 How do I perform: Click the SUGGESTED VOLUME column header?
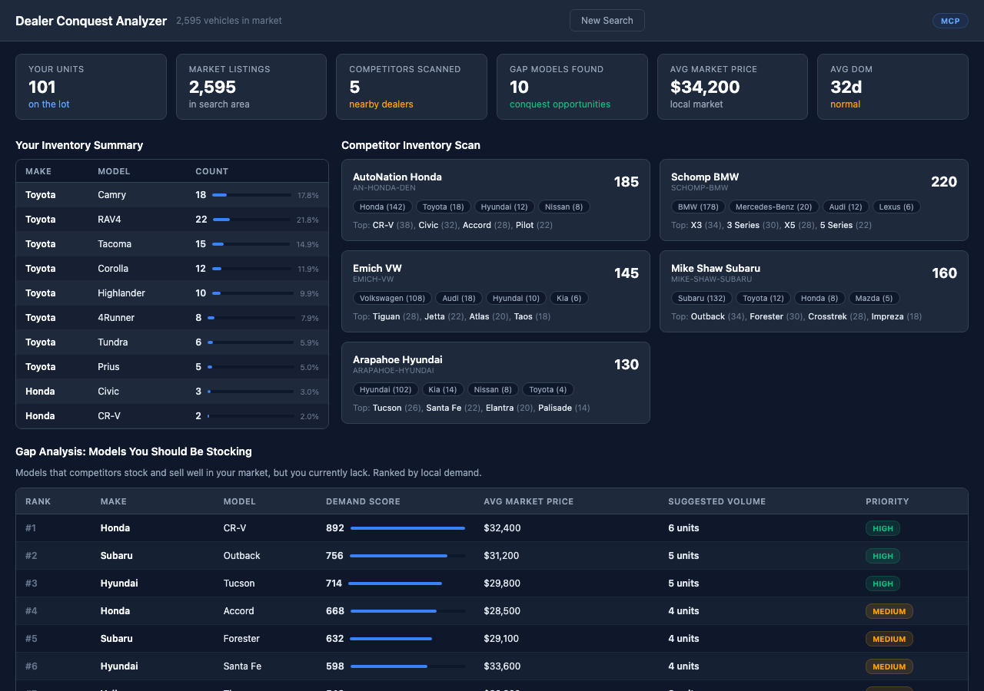pos(716,501)
